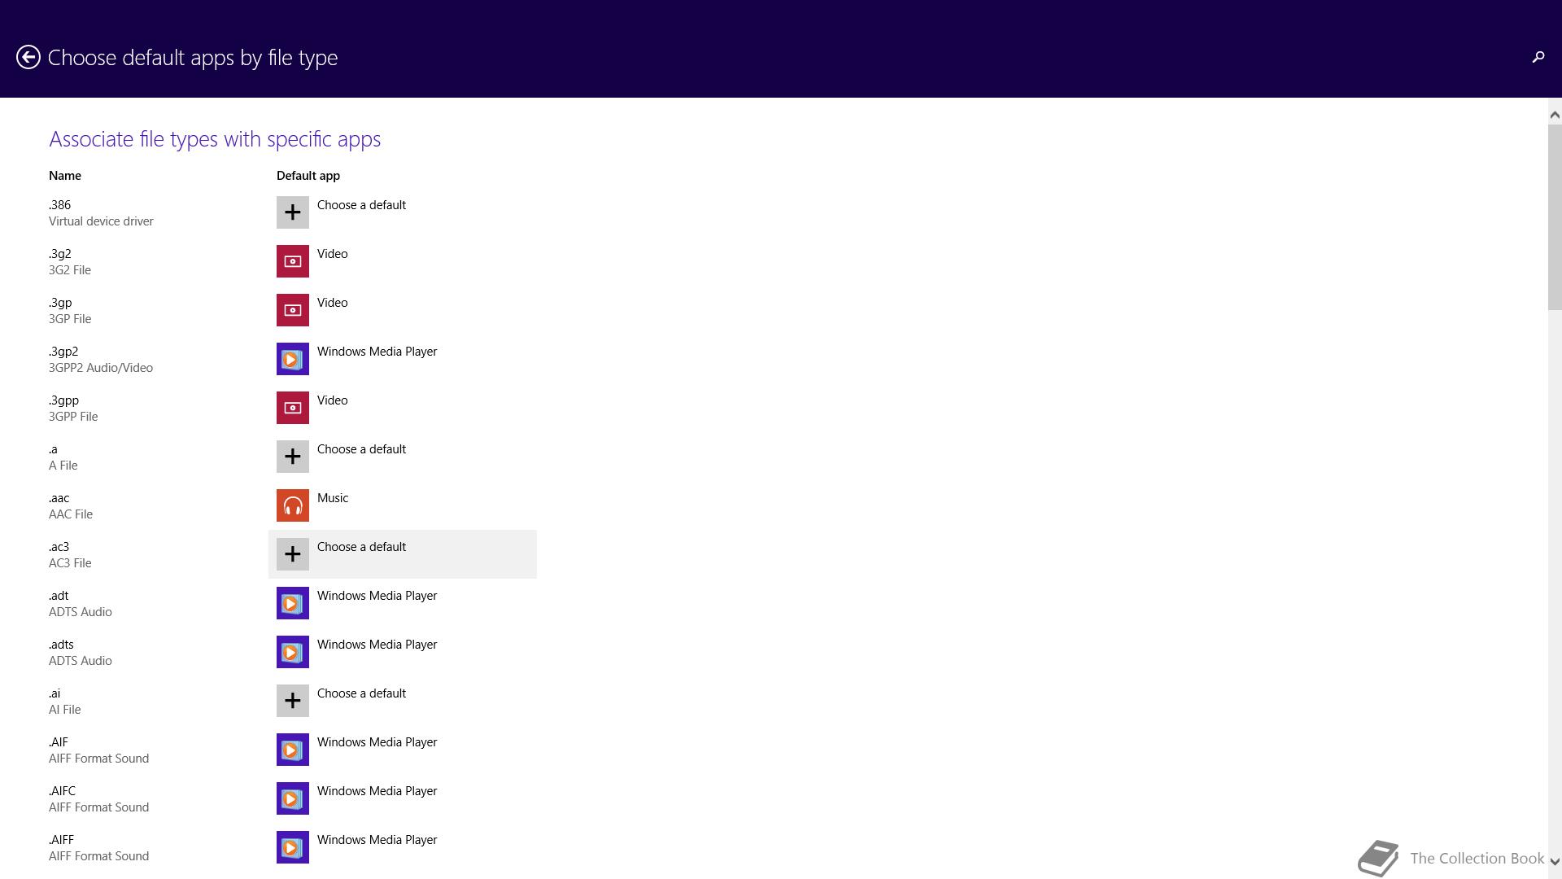
Task: Click the Music headphones icon for .aac
Action: pos(293,505)
